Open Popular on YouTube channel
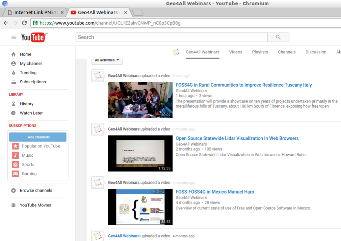This screenshot has height=241, width=341. pos(41,146)
